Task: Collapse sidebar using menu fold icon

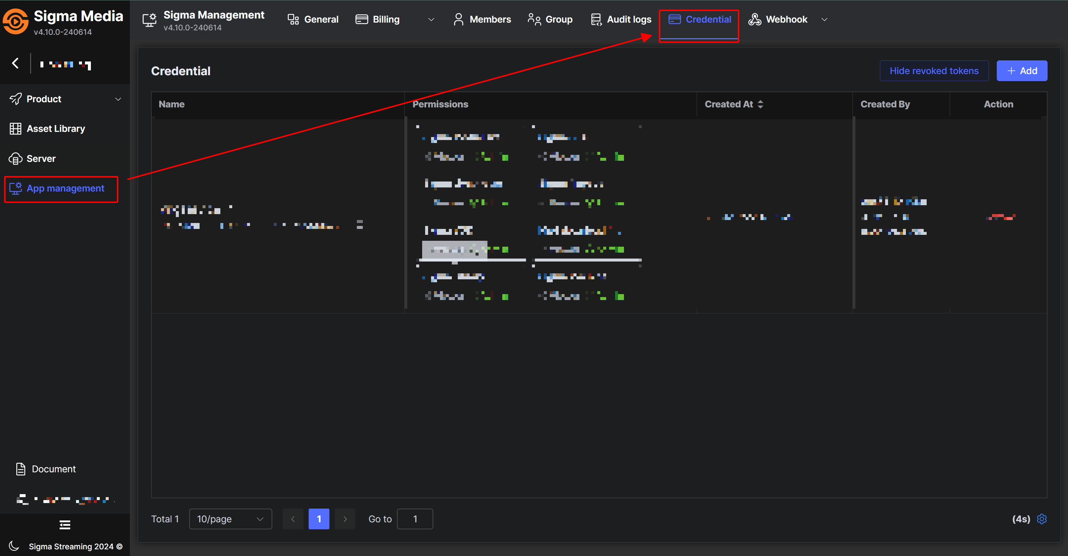Action: [65, 525]
